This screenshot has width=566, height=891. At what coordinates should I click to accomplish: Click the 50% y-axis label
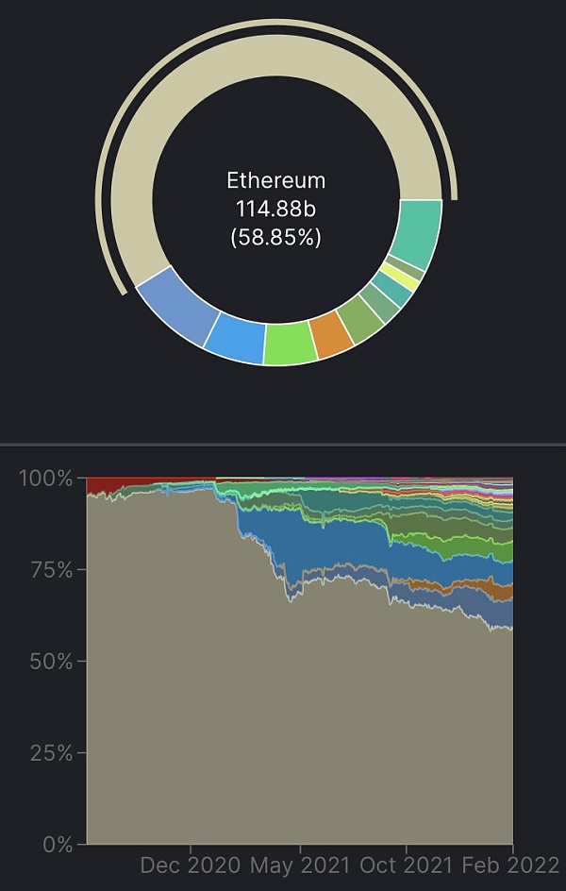click(46, 662)
